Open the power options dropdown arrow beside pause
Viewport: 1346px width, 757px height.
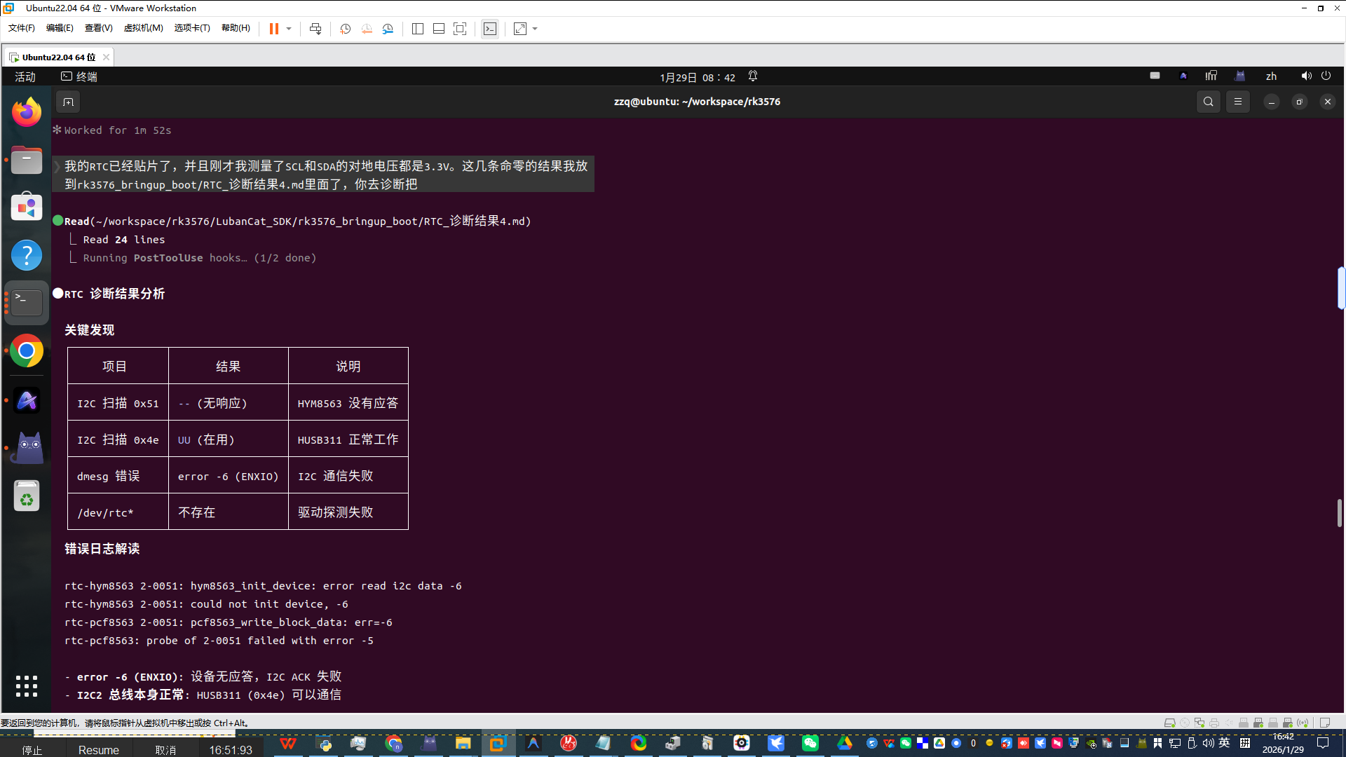(x=289, y=29)
